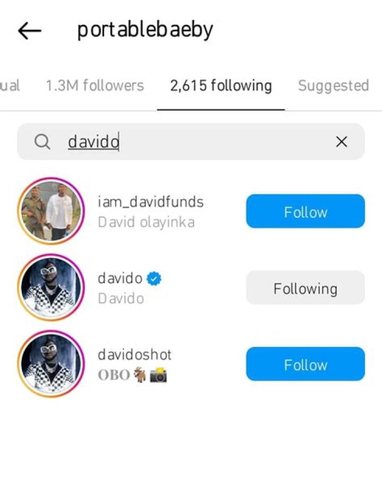Open the davido profile picture story
Viewport: 382px width, 479px height.
point(51,287)
